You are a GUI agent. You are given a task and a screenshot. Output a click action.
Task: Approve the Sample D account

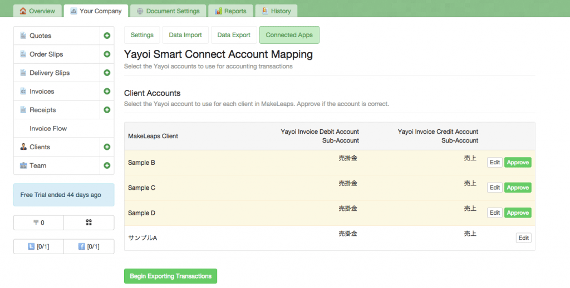(518, 213)
